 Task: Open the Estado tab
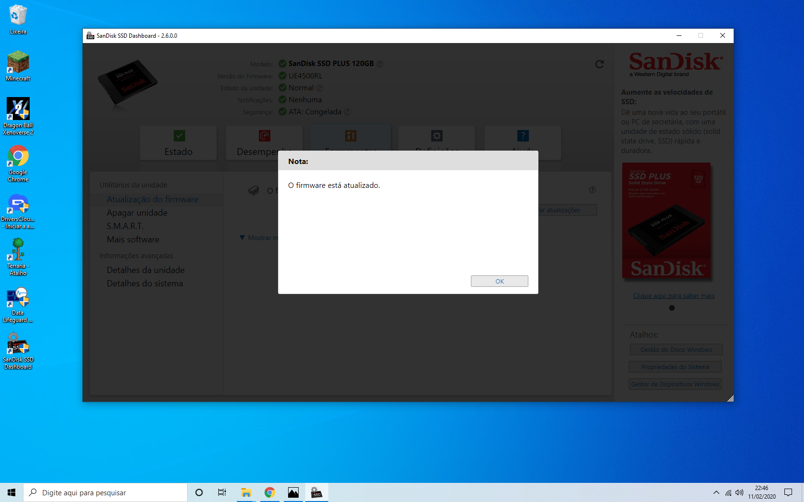(179, 142)
